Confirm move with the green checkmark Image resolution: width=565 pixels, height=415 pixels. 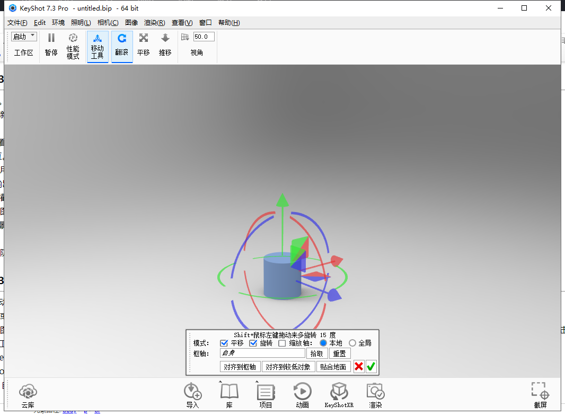371,367
